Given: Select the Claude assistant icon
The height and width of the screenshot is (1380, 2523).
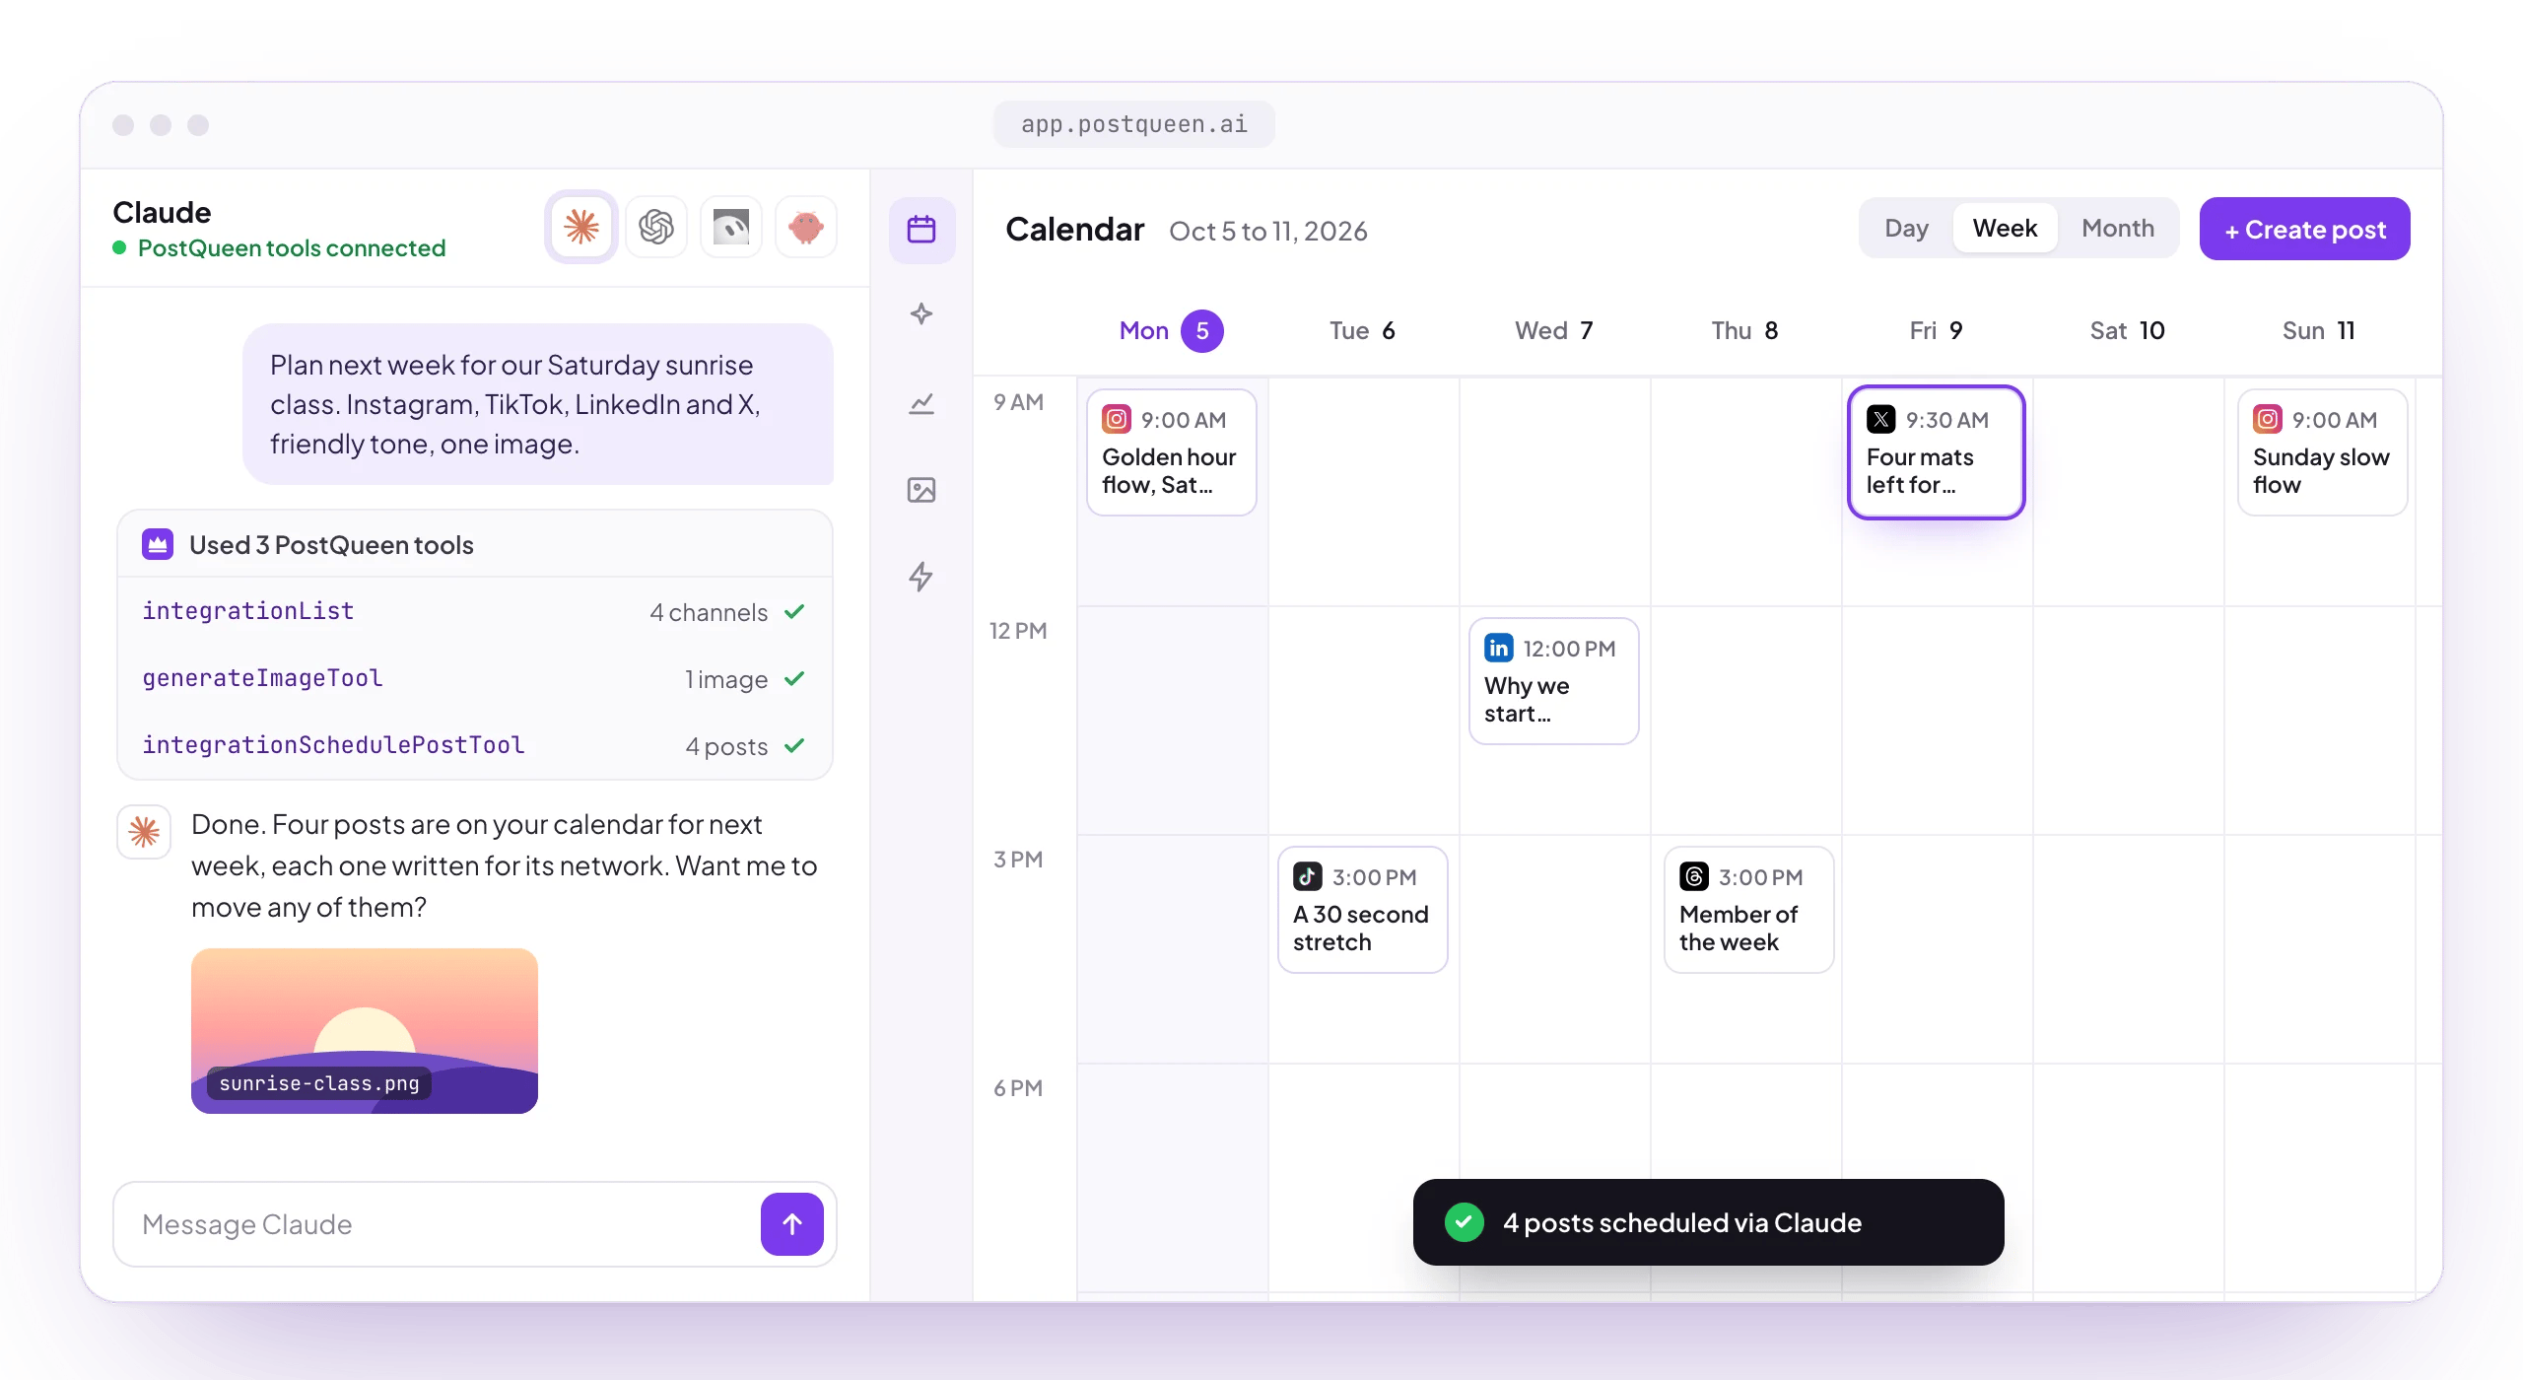Looking at the screenshot, I should tap(581, 227).
